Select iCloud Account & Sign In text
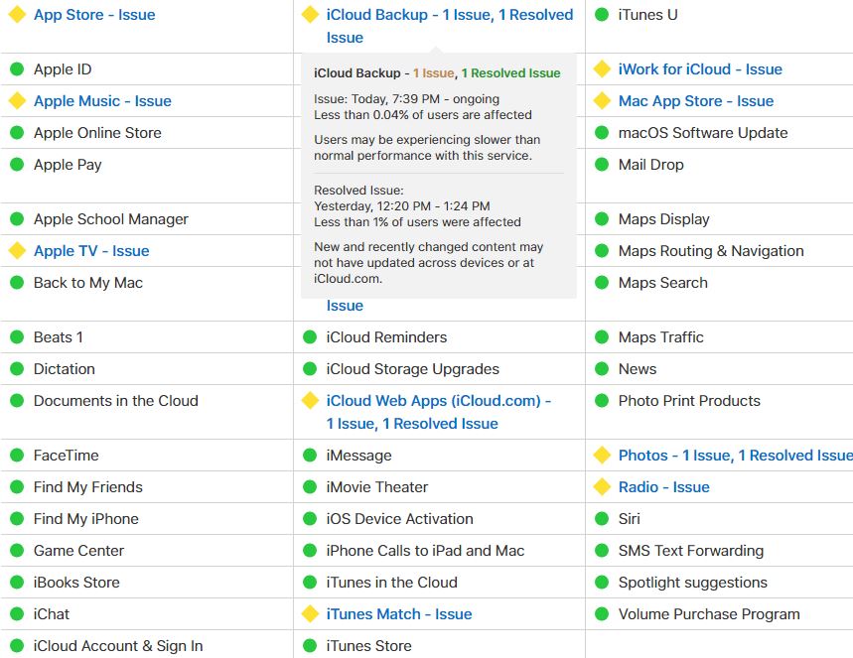Viewport: 853px width, 658px height. click(x=118, y=646)
